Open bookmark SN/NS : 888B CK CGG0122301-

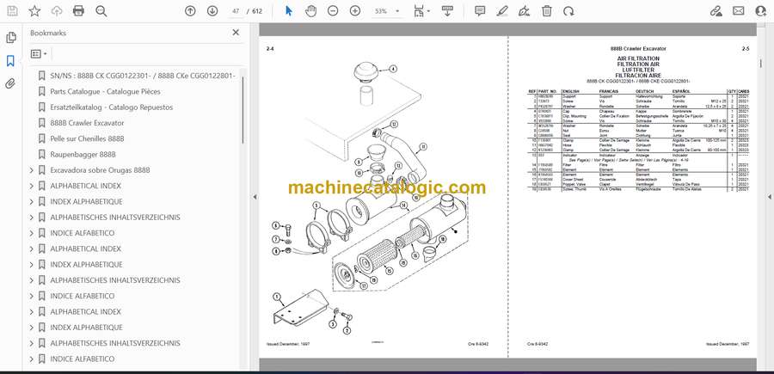click(x=143, y=76)
